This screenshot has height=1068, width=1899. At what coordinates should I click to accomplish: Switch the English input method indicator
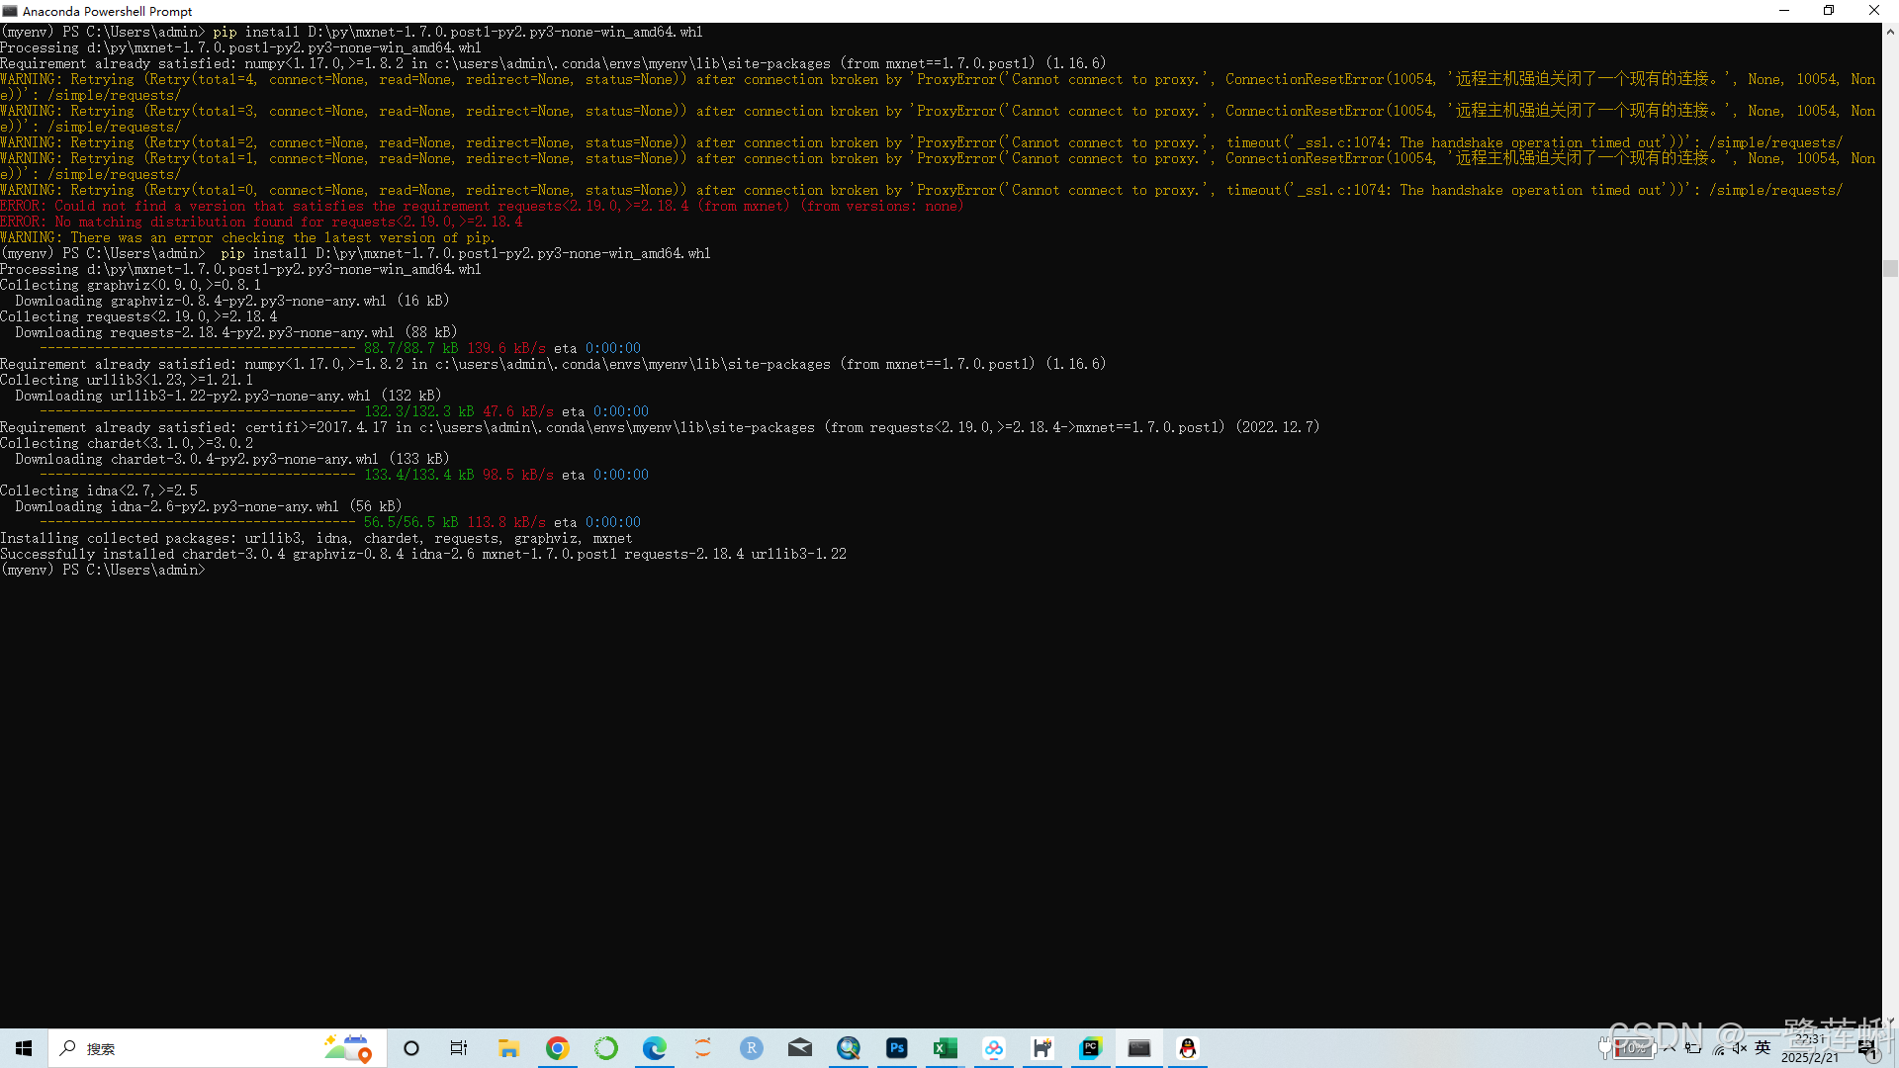[1763, 1048]
